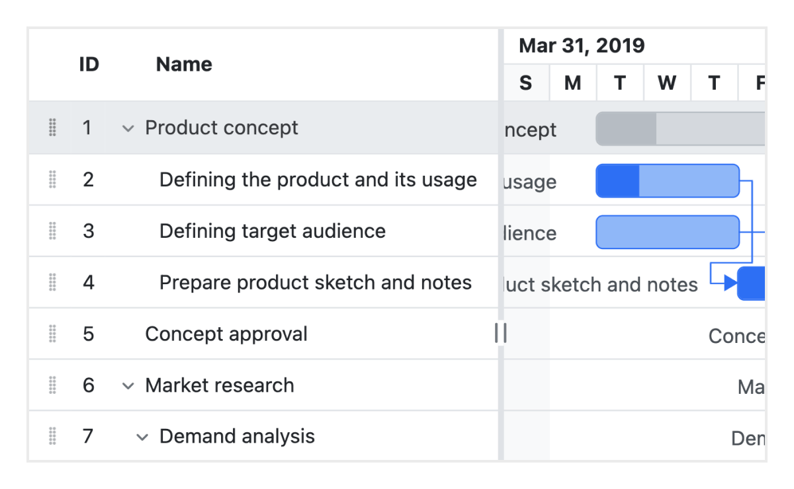Click the Wednesday column header

667,82
